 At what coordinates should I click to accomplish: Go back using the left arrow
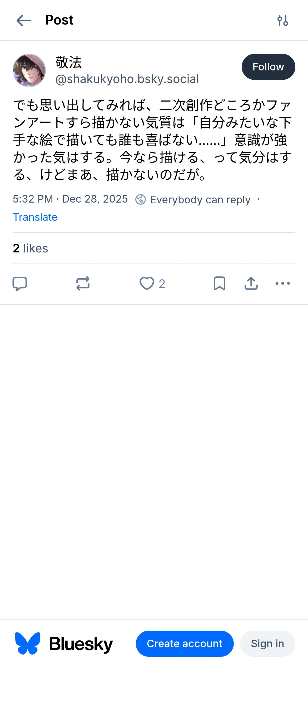coord(24,21)
